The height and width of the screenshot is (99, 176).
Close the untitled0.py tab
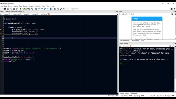coord(49,14)
